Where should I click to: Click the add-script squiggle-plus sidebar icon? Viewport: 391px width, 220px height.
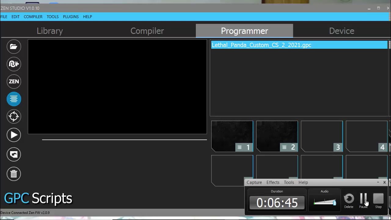[x=14, y=64]
